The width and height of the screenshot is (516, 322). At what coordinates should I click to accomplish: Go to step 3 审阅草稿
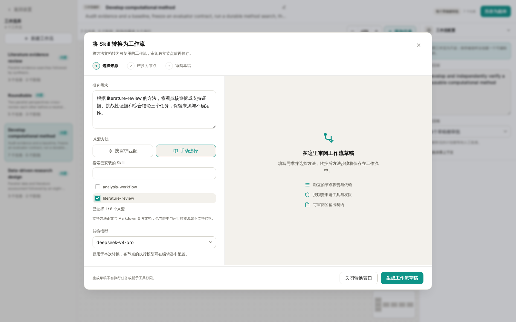(x=178, y=66)
